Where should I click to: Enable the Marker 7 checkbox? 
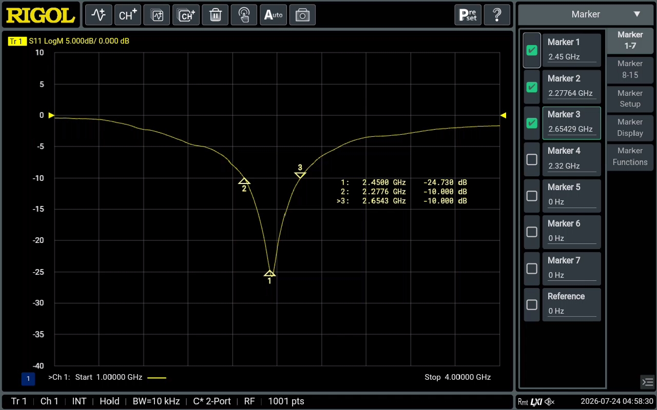(532, 269)
